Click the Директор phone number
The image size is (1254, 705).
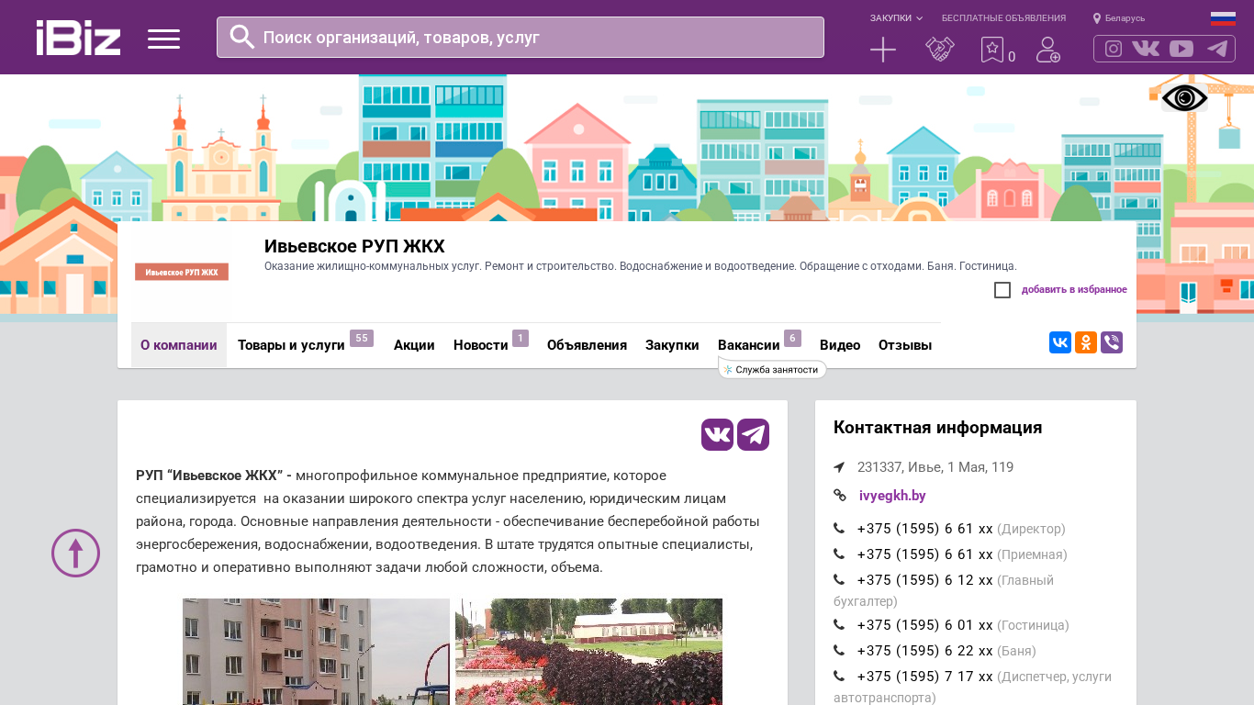coord(924,529)
